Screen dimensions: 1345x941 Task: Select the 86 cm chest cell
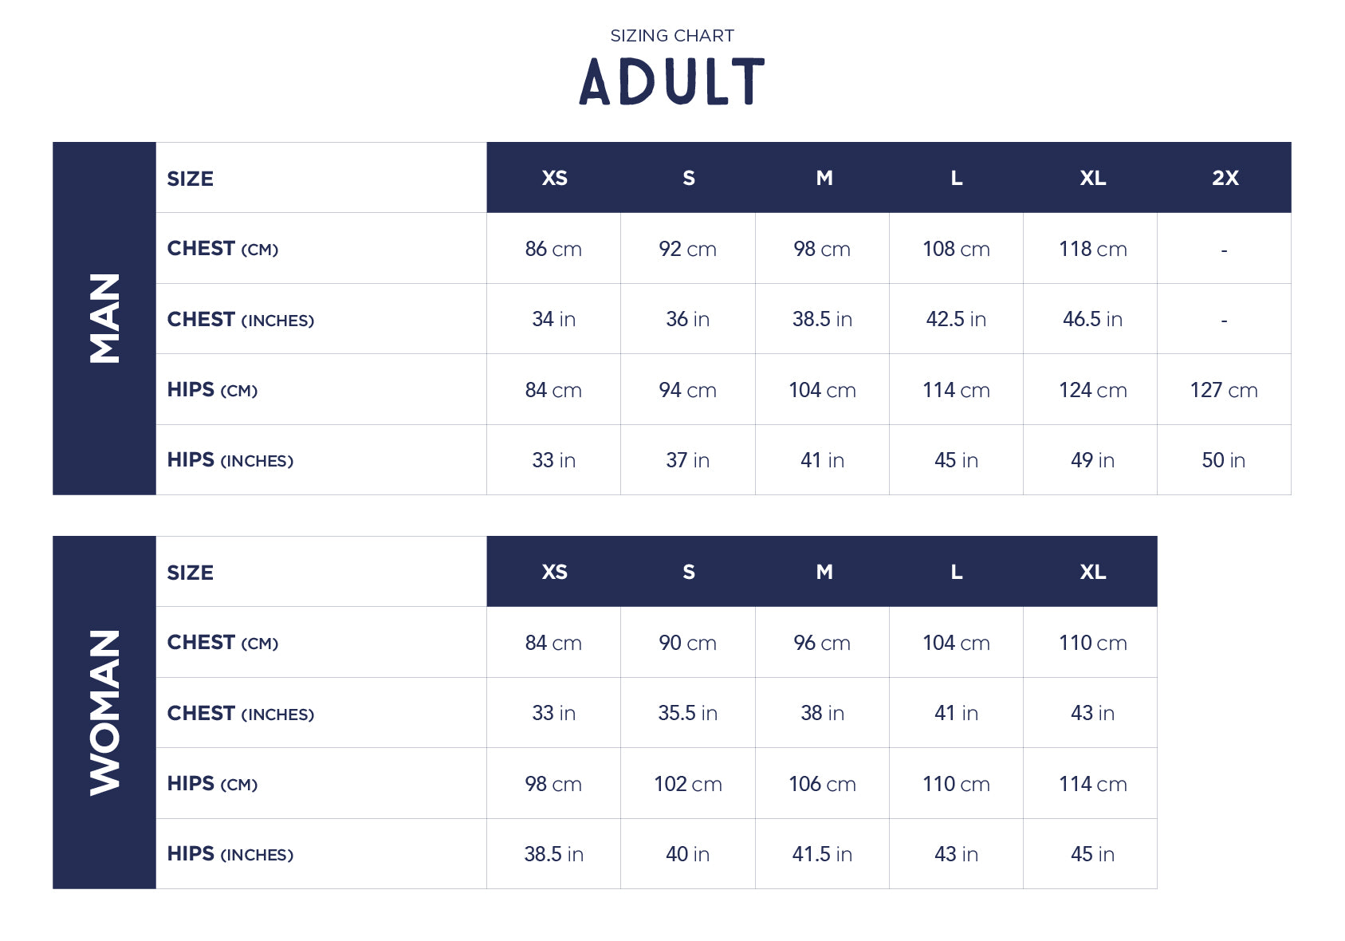tap(553, 249)
